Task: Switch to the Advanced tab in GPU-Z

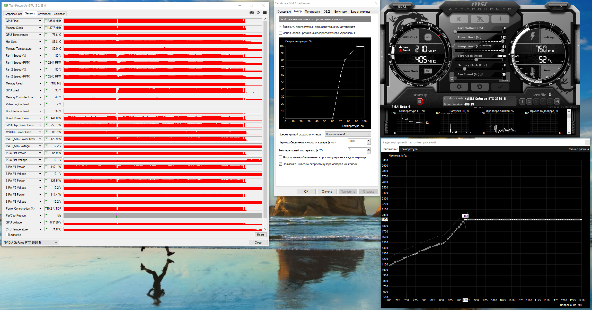Action: coord(44,14)
